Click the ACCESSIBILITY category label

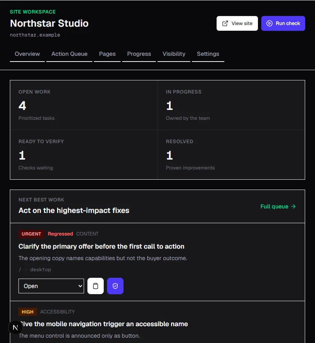57,312
